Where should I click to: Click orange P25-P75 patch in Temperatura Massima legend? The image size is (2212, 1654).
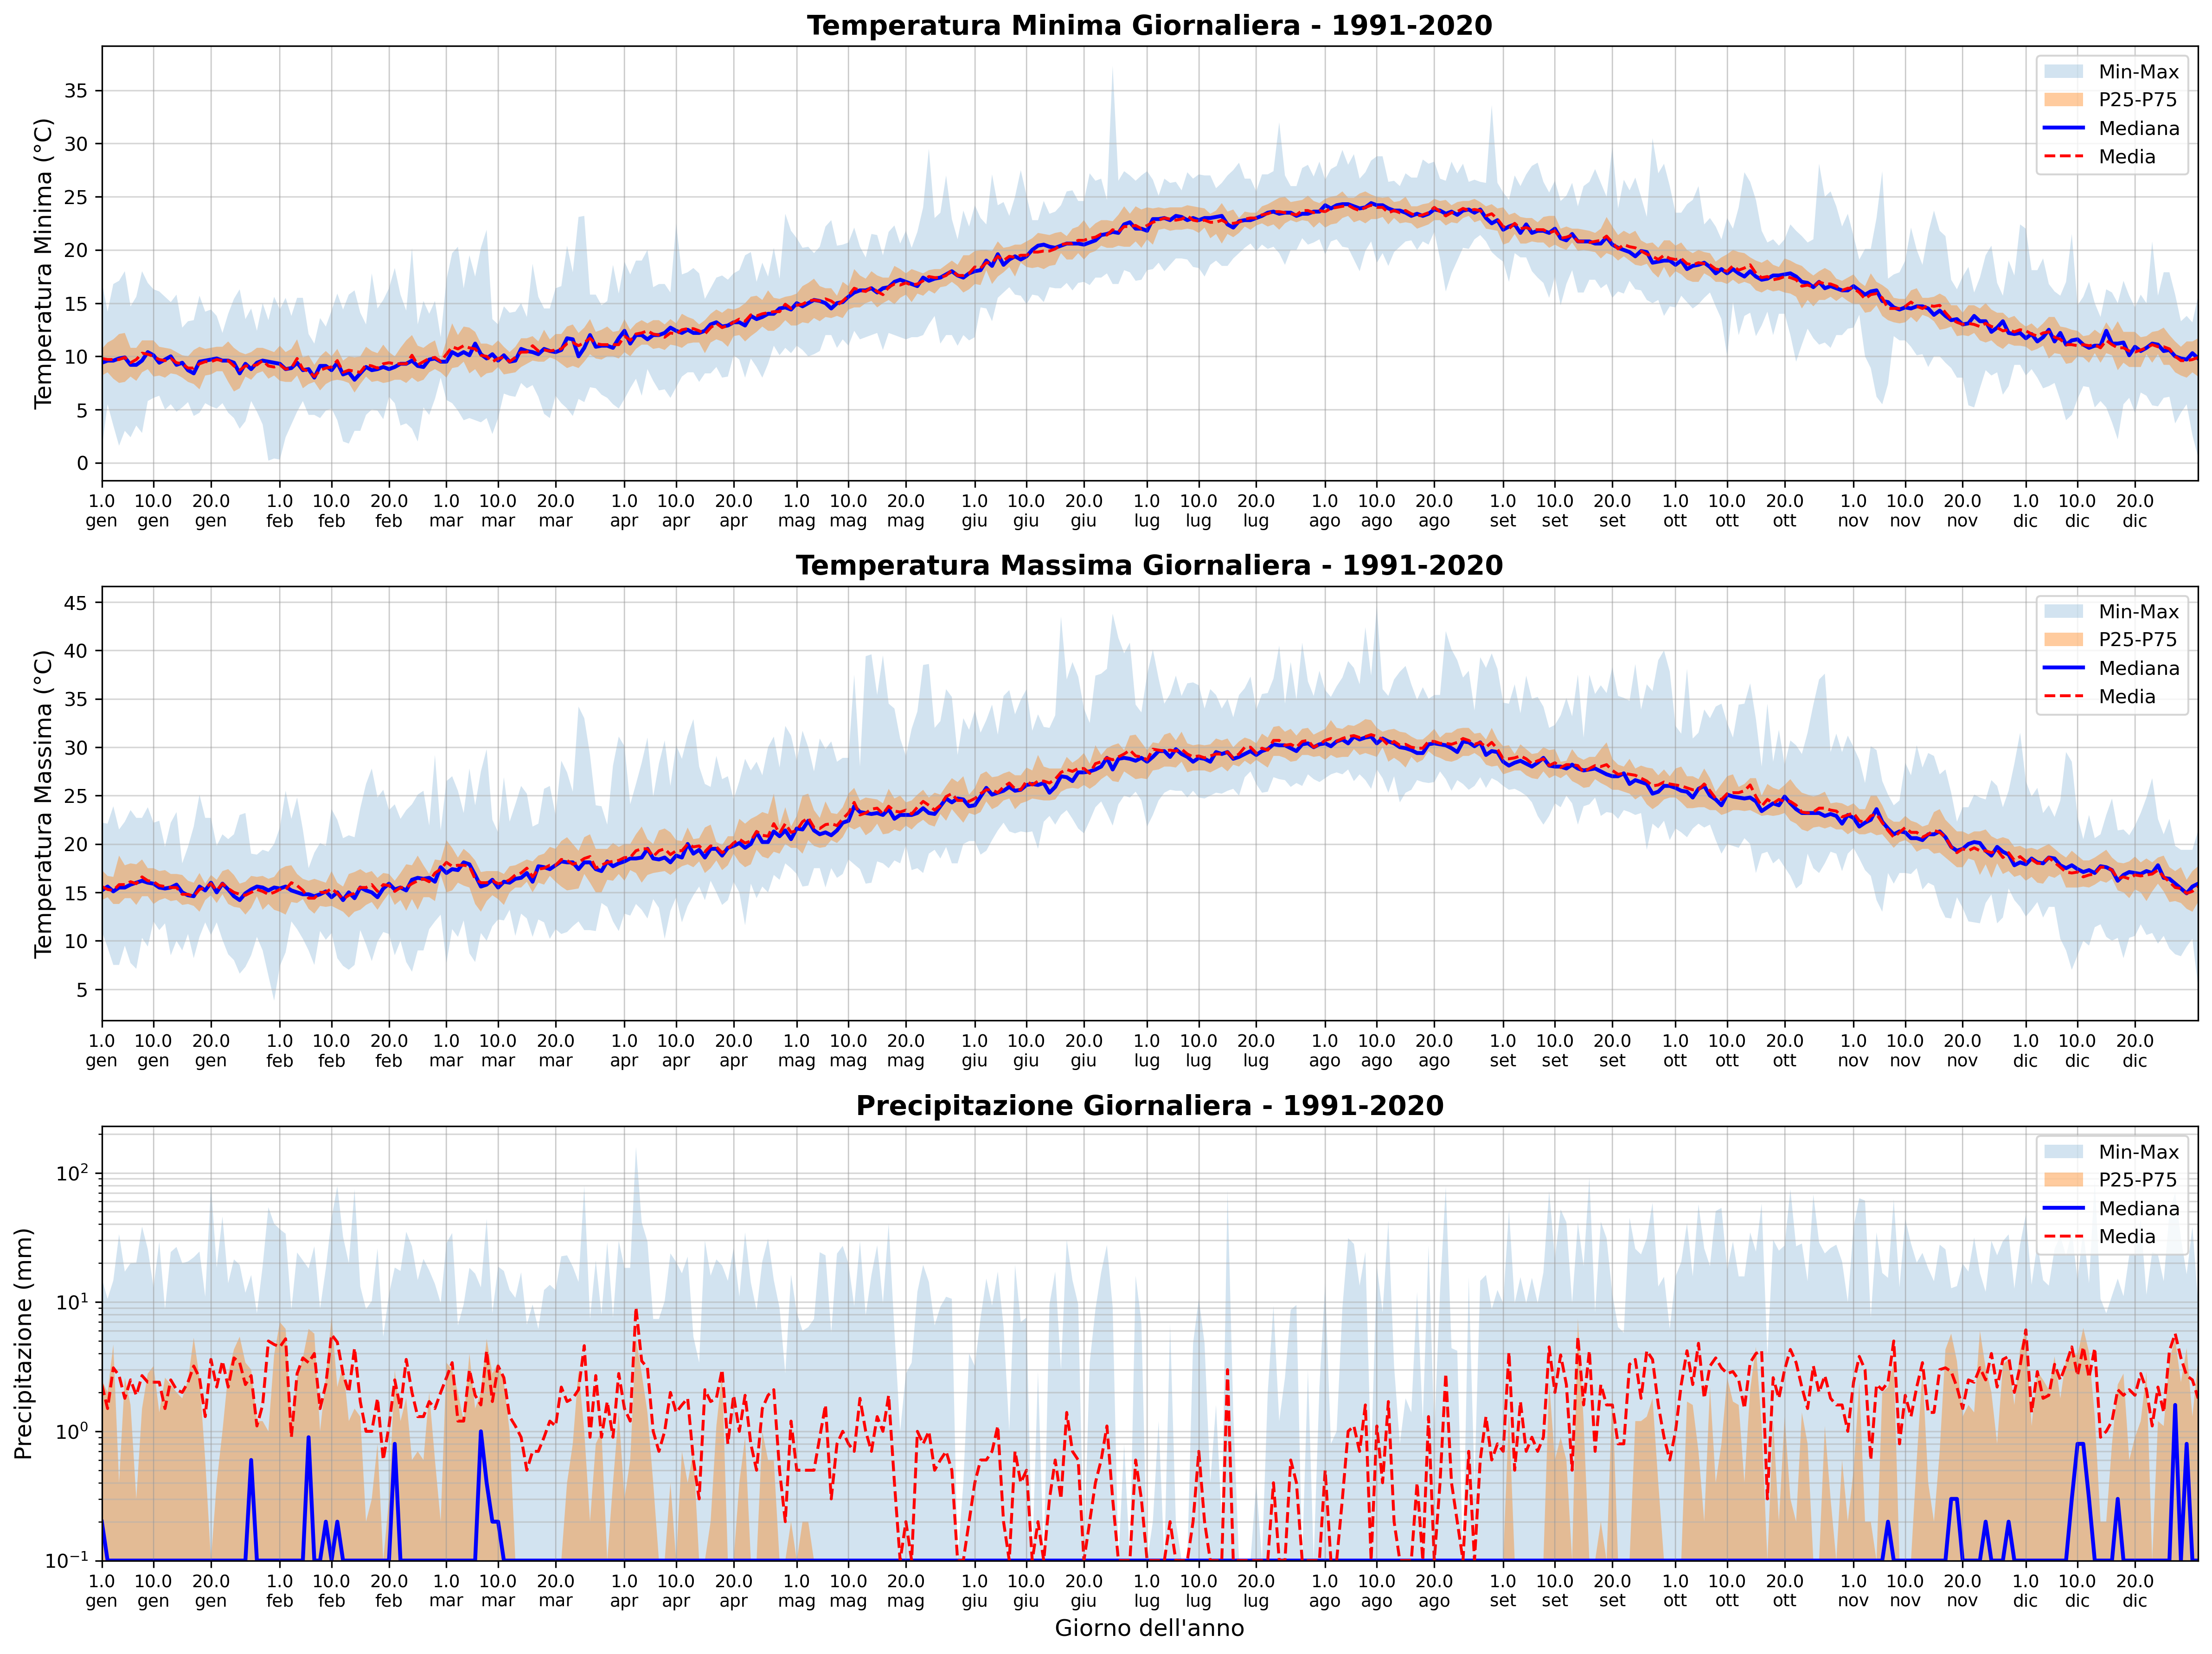tap(2064, 640)
